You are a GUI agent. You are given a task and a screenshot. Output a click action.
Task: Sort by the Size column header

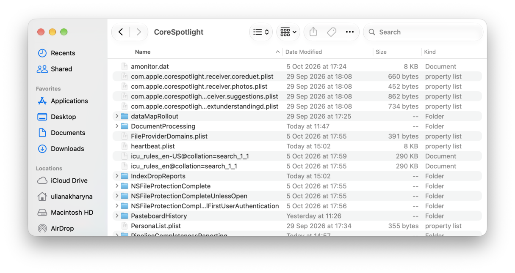click(381, 52)
